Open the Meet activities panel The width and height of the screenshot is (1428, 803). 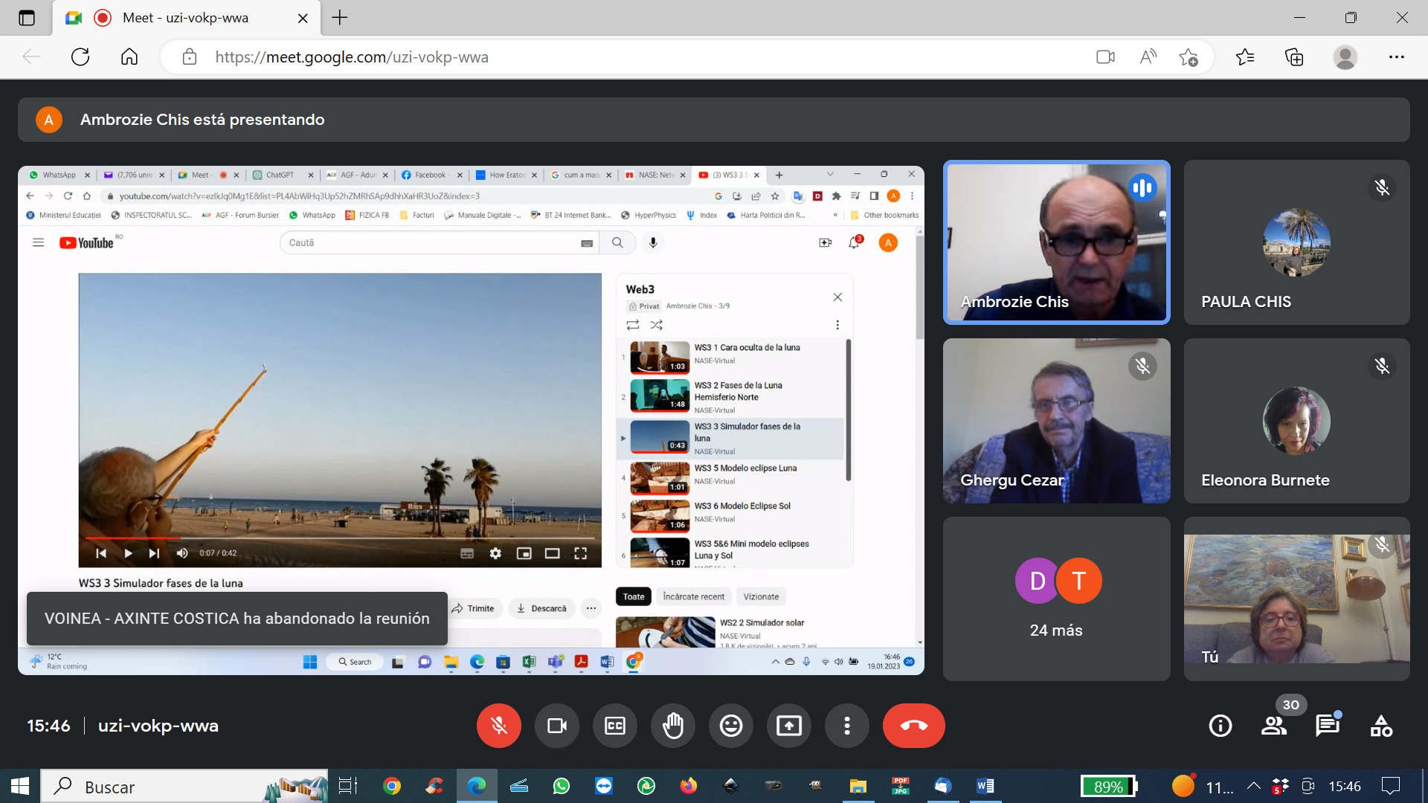pos(1381,726)
